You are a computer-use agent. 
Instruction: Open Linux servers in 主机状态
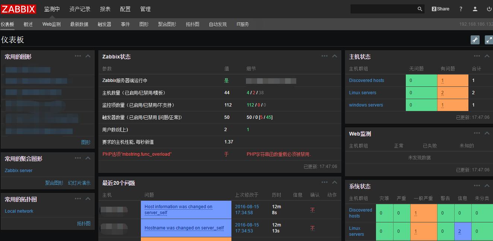pos(363,93)
